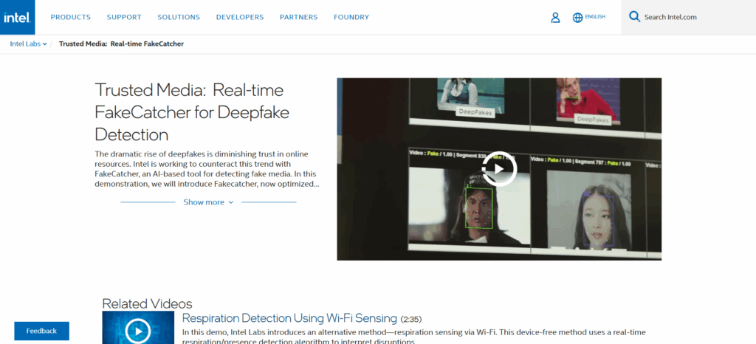Image resolution: width=756 pixels, height=344 pixels.
Task: Click the Trusted Media FakeCatcher page heading
Action: click(192, 111)
